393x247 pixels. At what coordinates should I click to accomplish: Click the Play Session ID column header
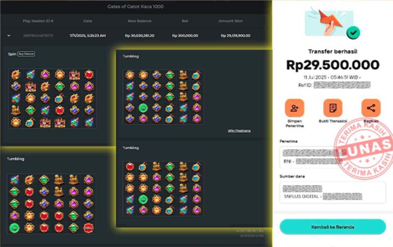[38, 21]
